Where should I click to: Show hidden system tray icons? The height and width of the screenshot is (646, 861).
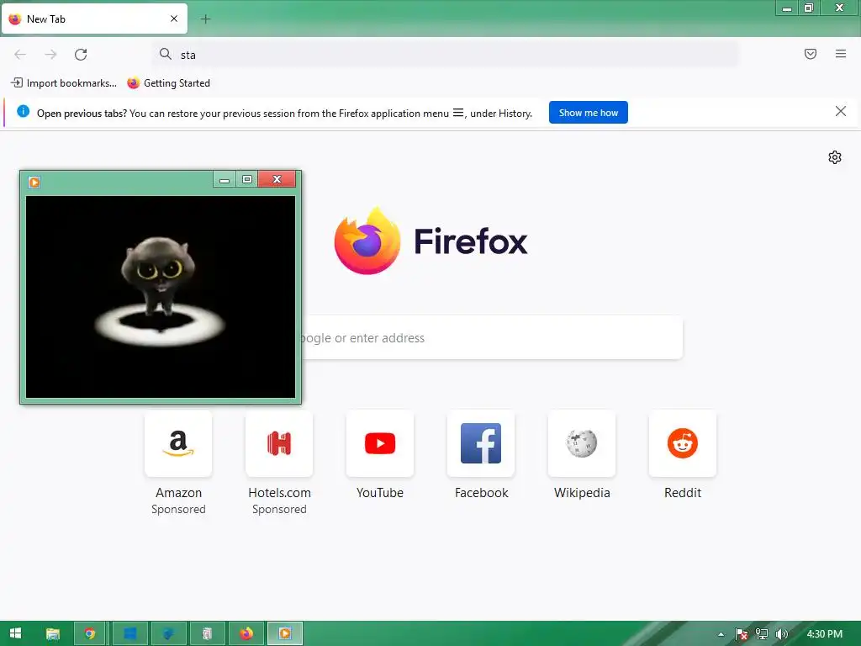click(721, 634)
